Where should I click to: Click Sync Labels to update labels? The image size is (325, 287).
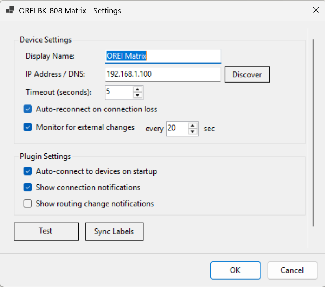coord(114,231)
